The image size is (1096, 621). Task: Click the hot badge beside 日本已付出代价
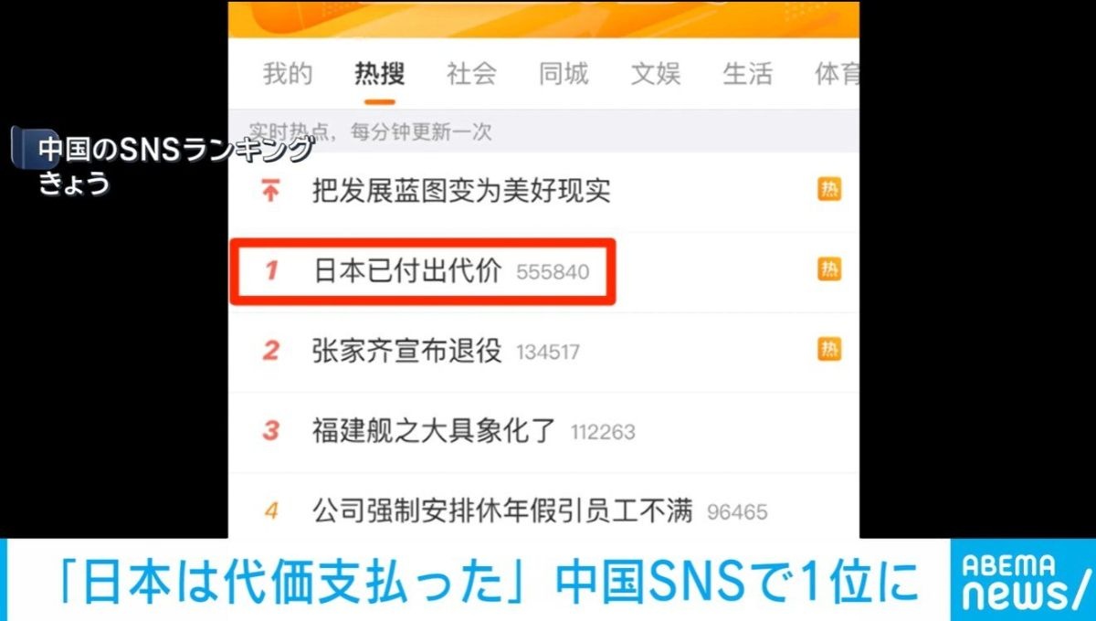tap(829, 269)
